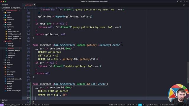The width and height of the screenshot is (189, 106).
Task: Expand the GO section
Action: tap(3, 102)
